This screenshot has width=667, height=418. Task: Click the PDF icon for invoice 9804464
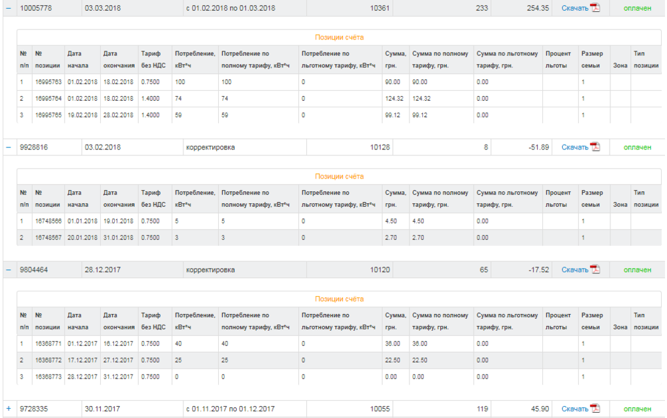(595, 270)
